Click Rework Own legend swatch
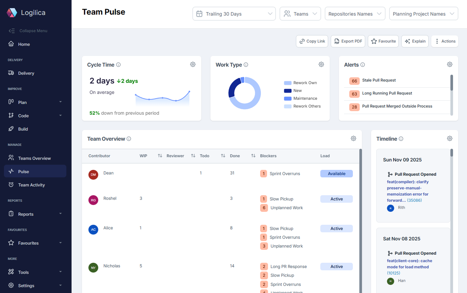This screenshot has width=467, height=293. (x=287, y=83)
